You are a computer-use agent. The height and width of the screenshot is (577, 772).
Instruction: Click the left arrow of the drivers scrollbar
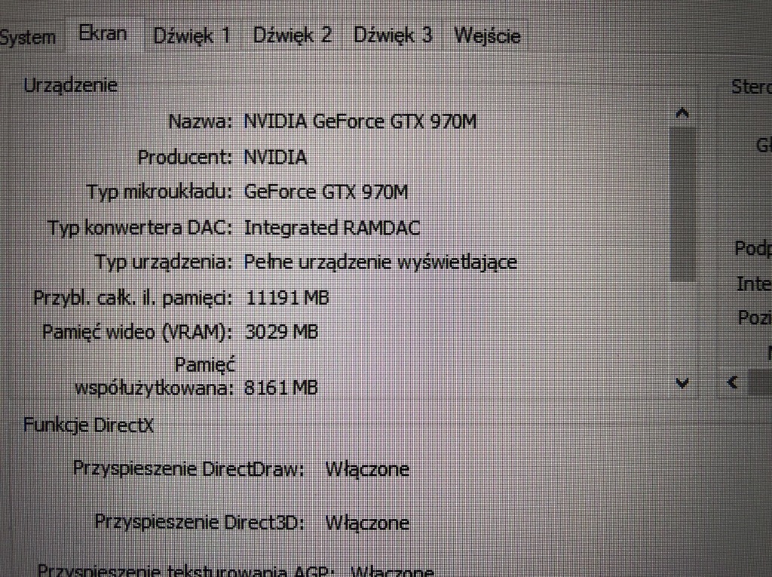pyautogui.click(x=733, y=382)
